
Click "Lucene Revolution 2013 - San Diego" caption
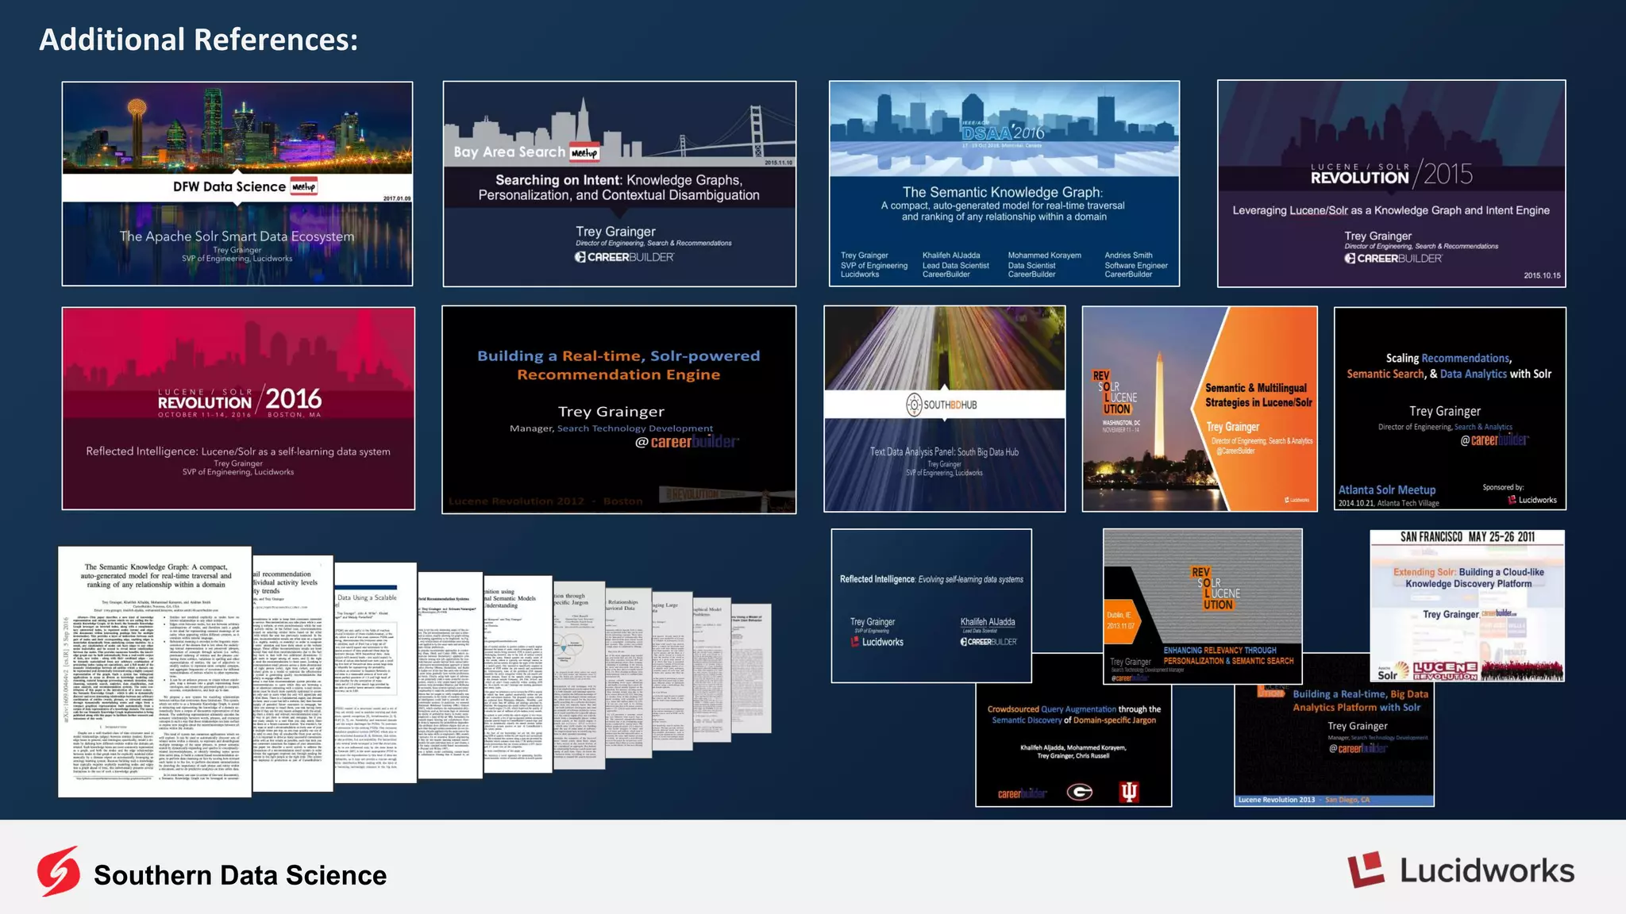(1304, 800)
